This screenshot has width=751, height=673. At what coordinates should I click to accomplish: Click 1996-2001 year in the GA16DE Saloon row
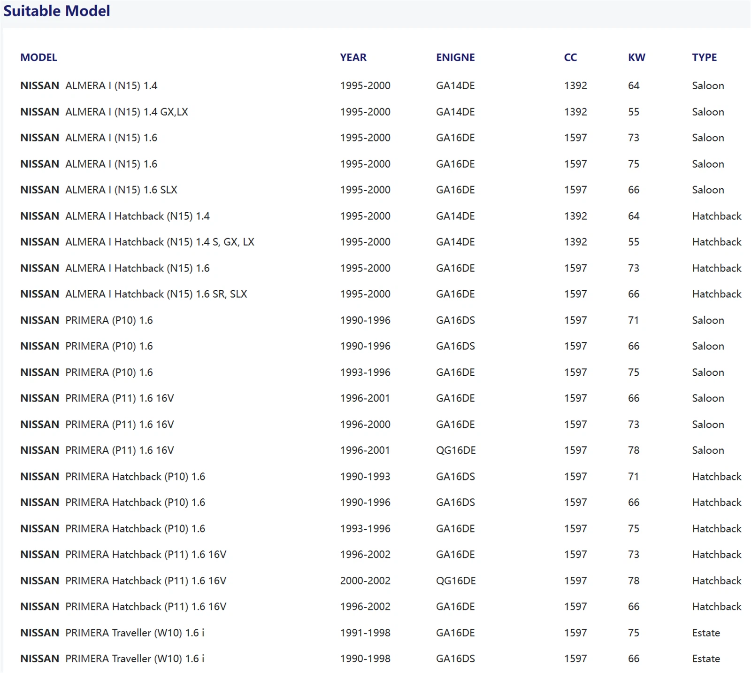pos(365,398)
